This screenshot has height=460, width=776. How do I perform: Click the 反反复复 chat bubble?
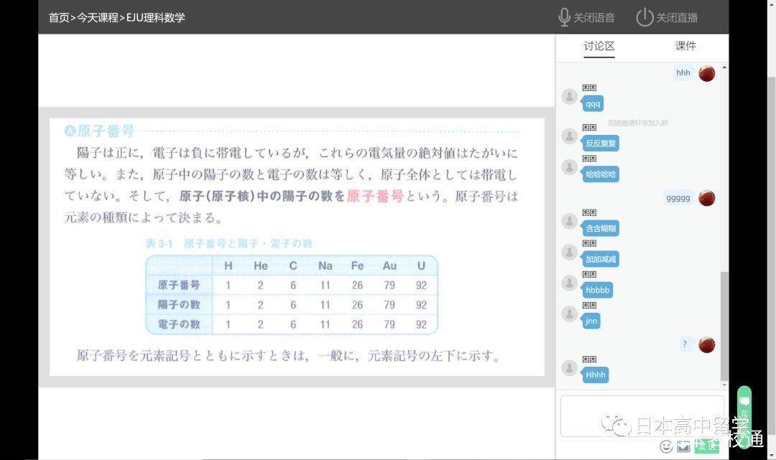point(601,144)
